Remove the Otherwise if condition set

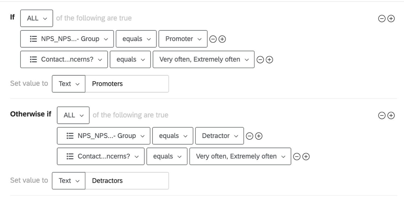click(382, 115)
